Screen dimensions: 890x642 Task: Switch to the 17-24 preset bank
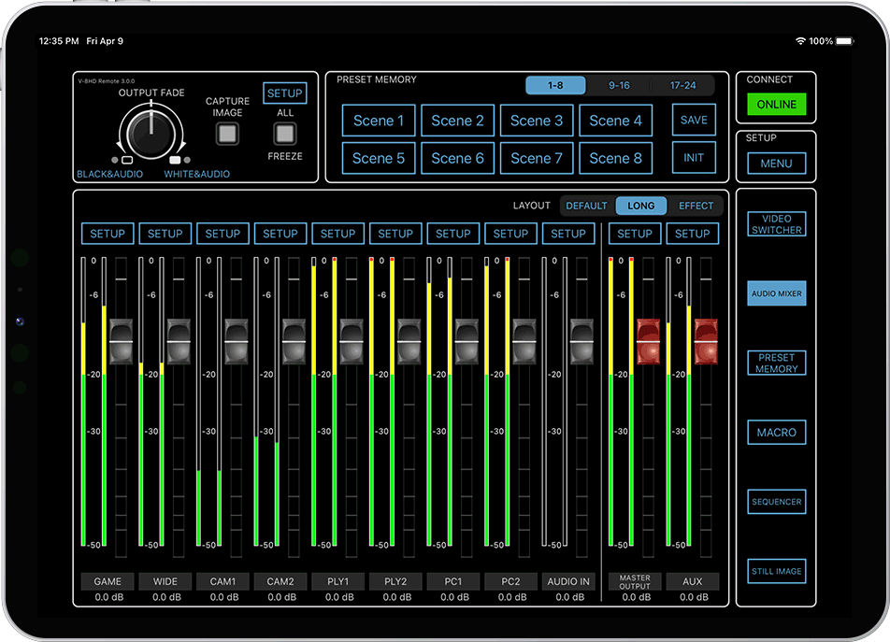(x=682, y=84)
